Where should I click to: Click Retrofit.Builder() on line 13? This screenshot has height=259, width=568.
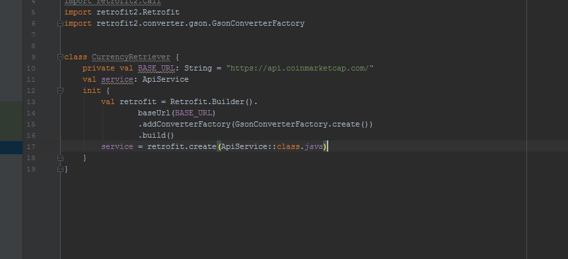tap(211, 102)
